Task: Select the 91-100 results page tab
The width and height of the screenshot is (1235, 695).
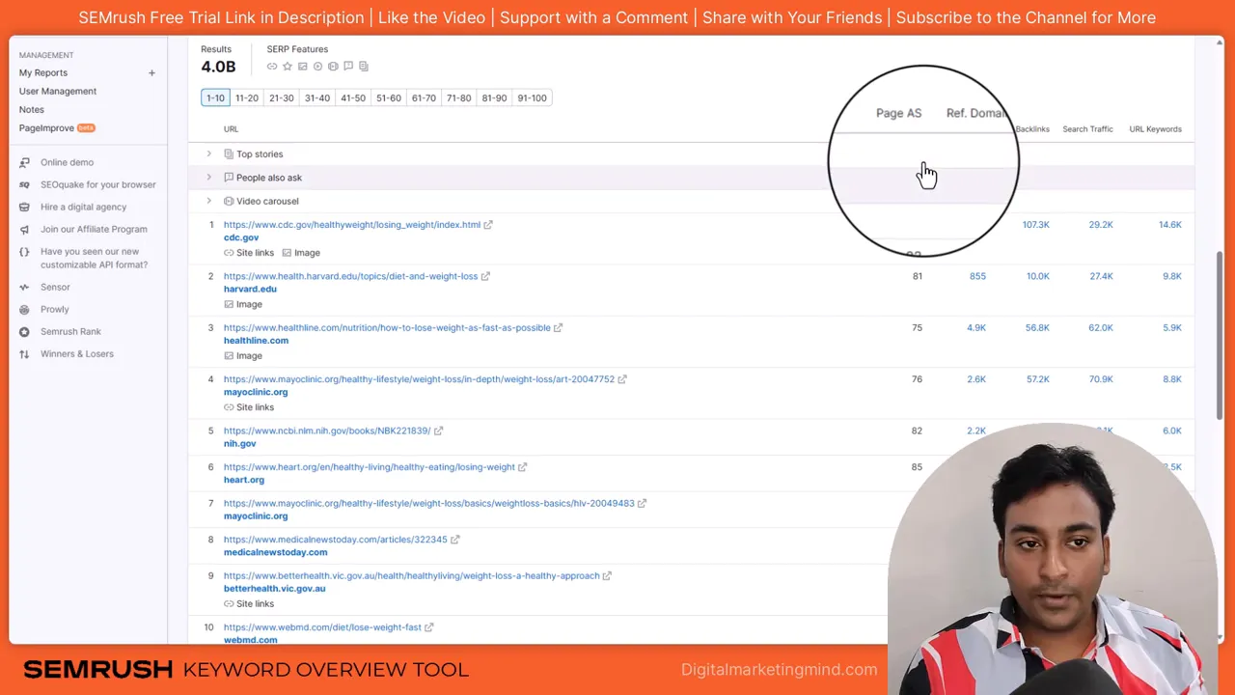Action: point(532,97)
